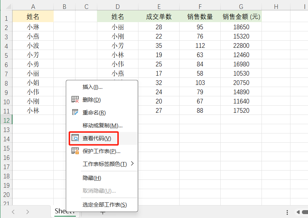The width and height of the screenshot is (308, 218).
Task: Click the next-sheet navigation arrow
Action: [28, 211]
